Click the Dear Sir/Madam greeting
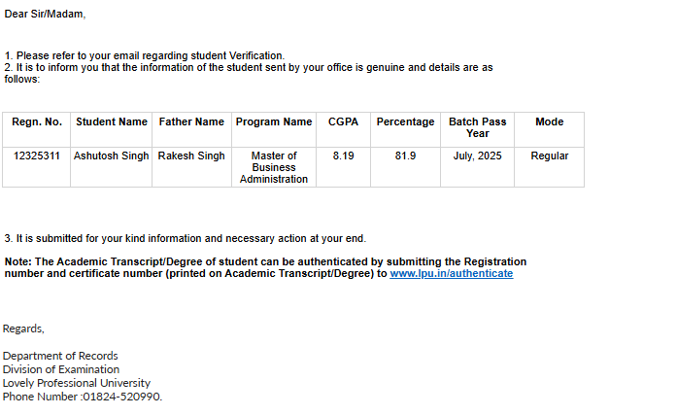This screenshot has width=677, height=415. [x=45, y=16]
